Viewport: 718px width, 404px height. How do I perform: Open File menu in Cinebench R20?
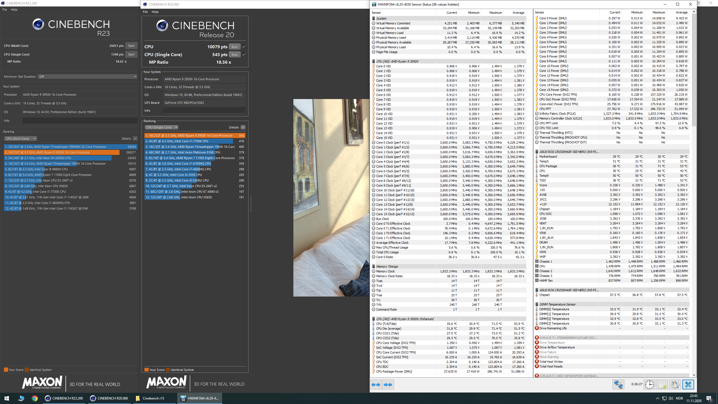click(145, 12)
